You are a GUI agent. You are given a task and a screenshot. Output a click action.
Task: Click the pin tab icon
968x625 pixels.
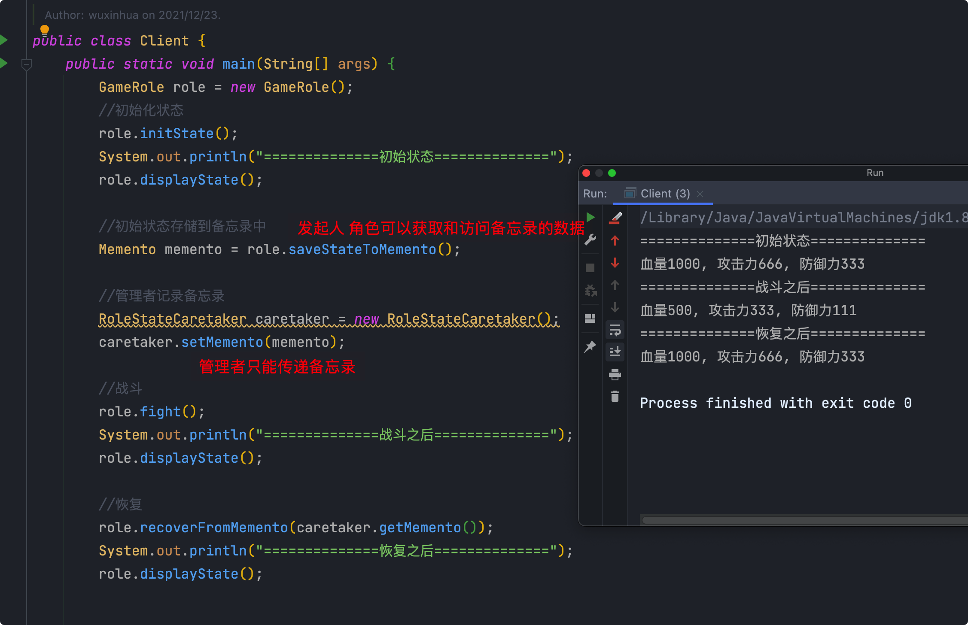coord(590,346)
